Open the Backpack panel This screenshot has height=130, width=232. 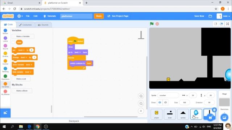point(74,121)
